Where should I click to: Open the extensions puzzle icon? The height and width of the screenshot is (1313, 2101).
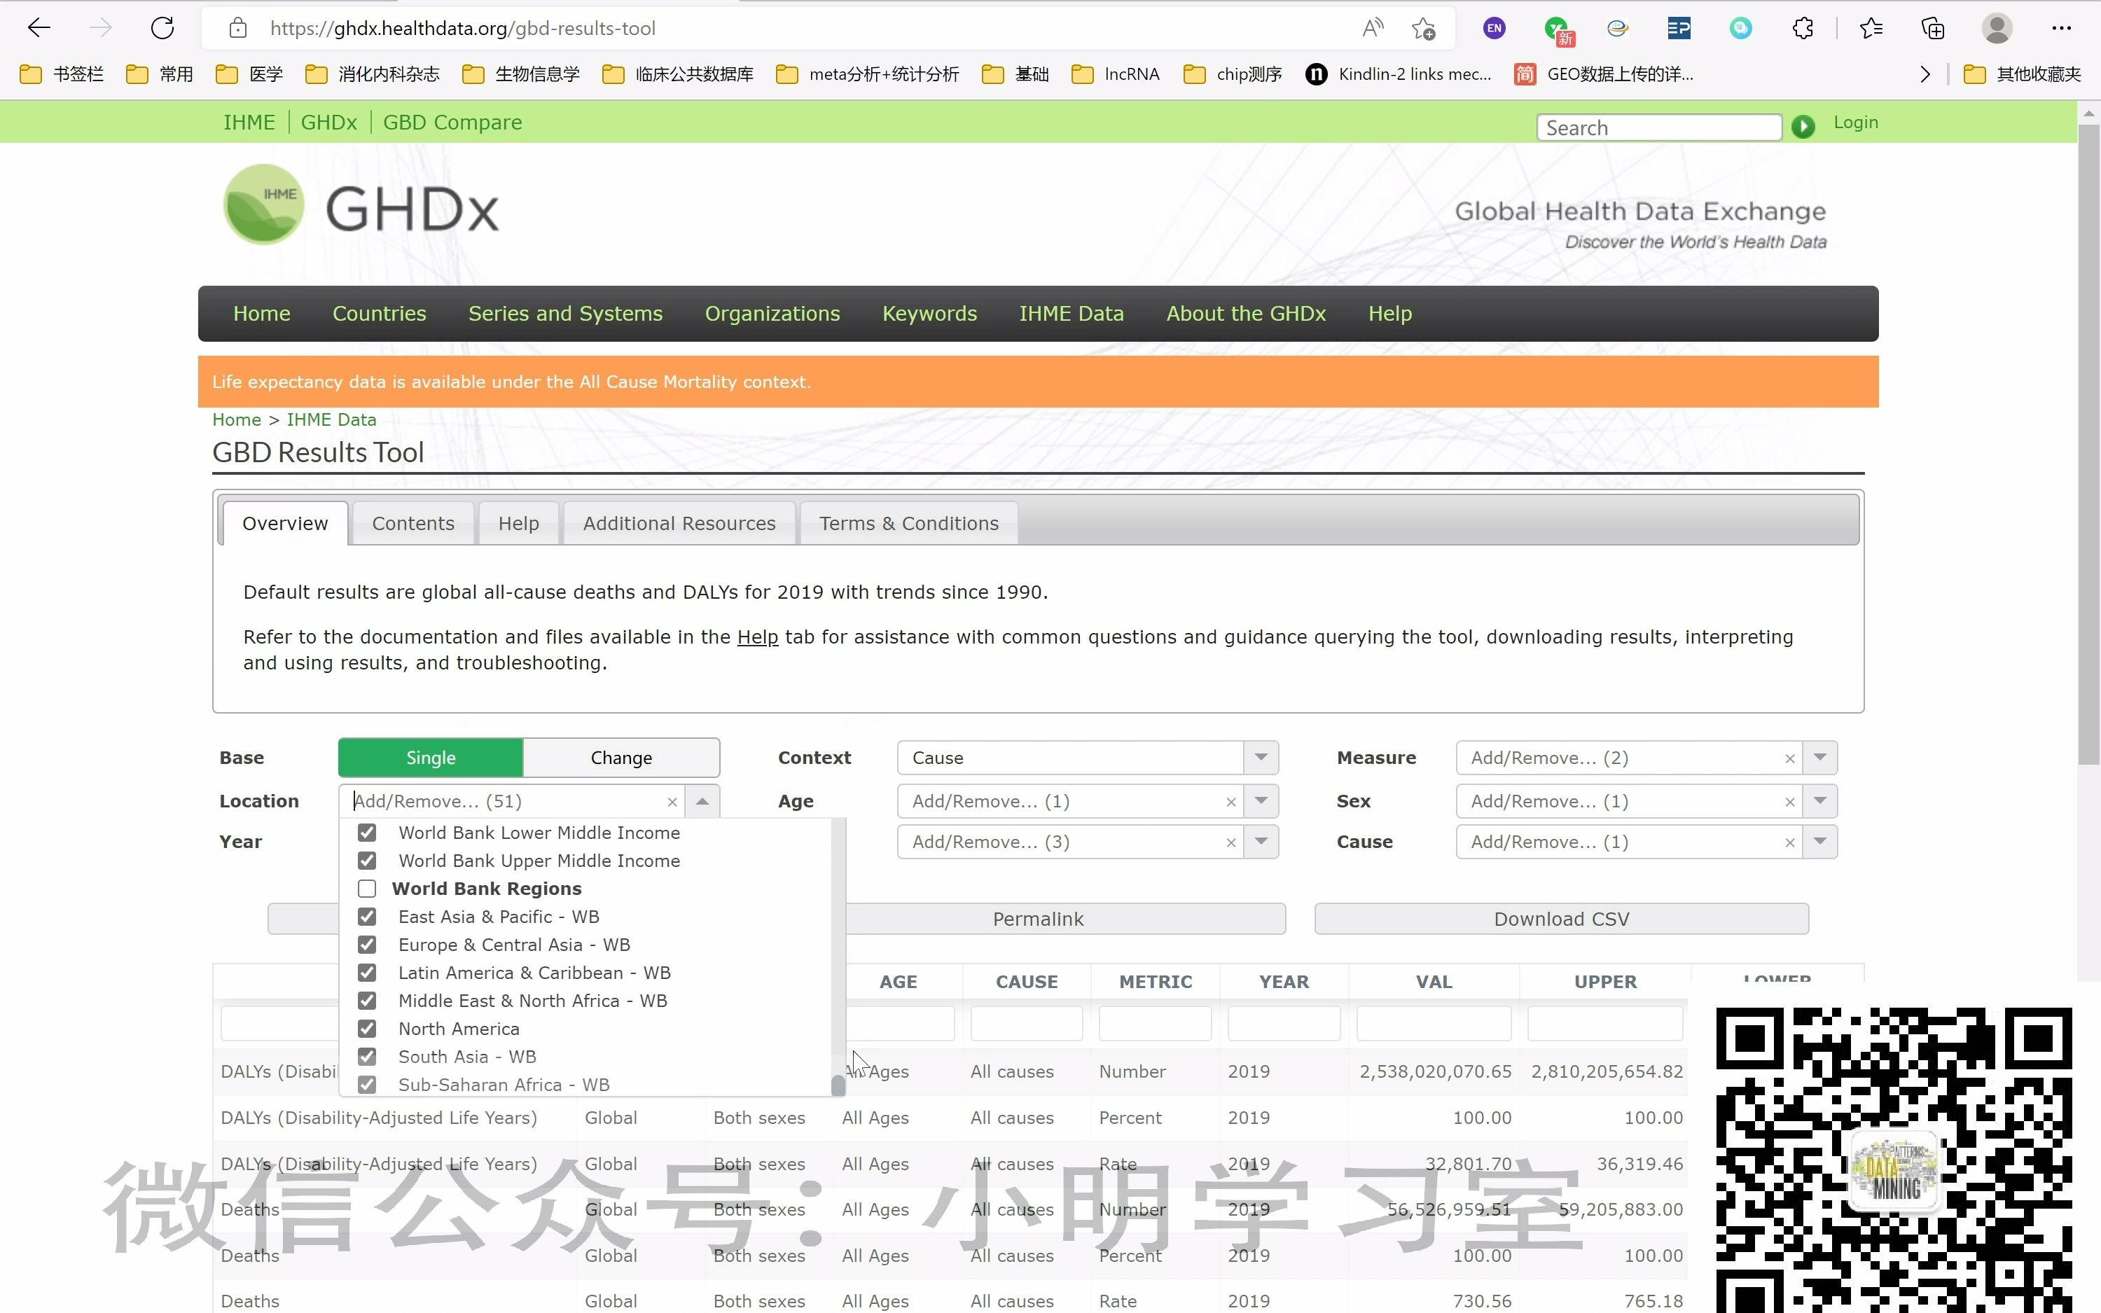tap(1803, 28)
